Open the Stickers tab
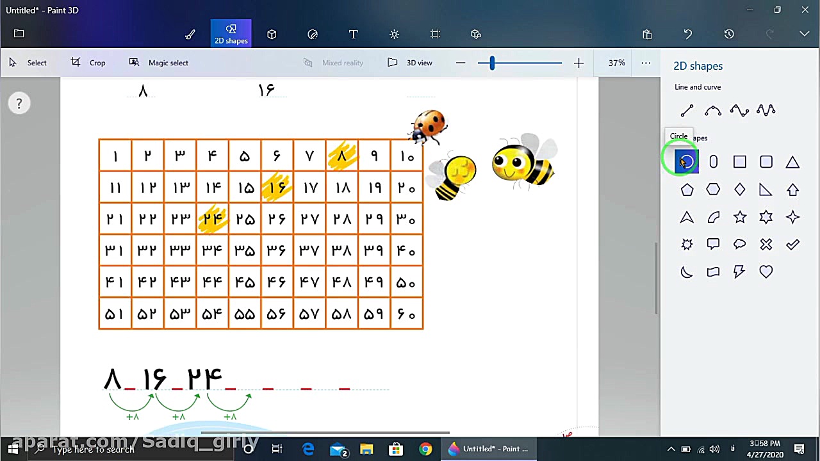820x461 pixels. click(313, 35)
